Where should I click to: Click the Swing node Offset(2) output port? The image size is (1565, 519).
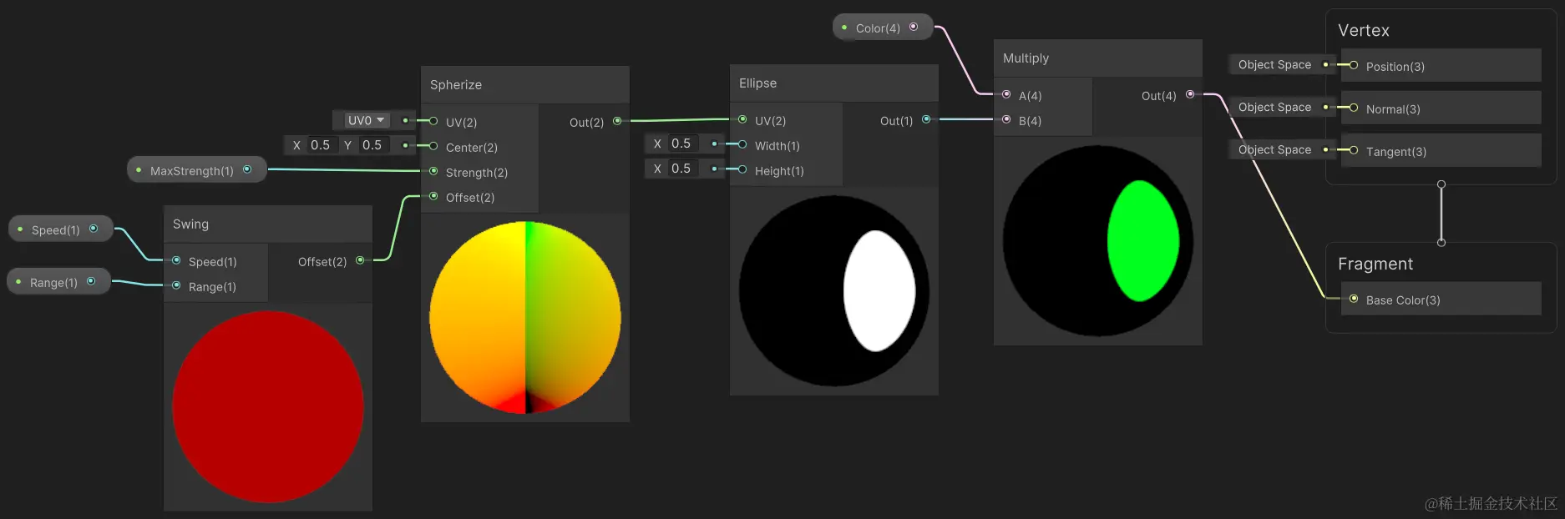point(360,260)
